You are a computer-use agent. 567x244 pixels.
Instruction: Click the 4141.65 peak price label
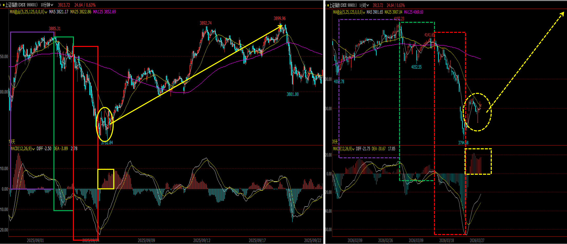coord(430,35)
